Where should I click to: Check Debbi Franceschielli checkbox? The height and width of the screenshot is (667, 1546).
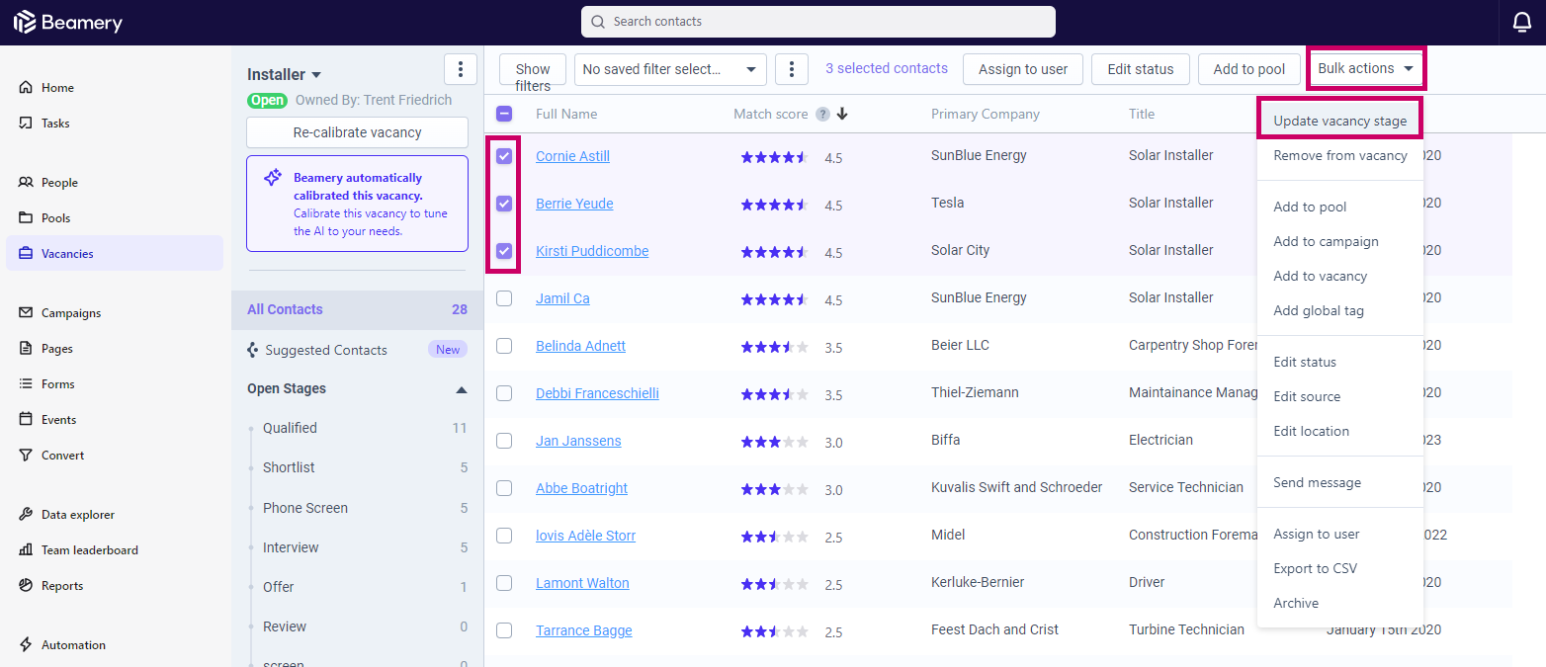pyautogui.click(x=504, y=393)
